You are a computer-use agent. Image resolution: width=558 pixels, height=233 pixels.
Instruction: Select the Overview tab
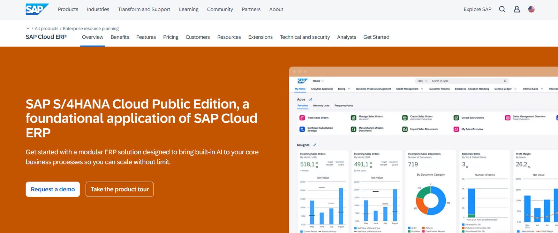(92, 37)
